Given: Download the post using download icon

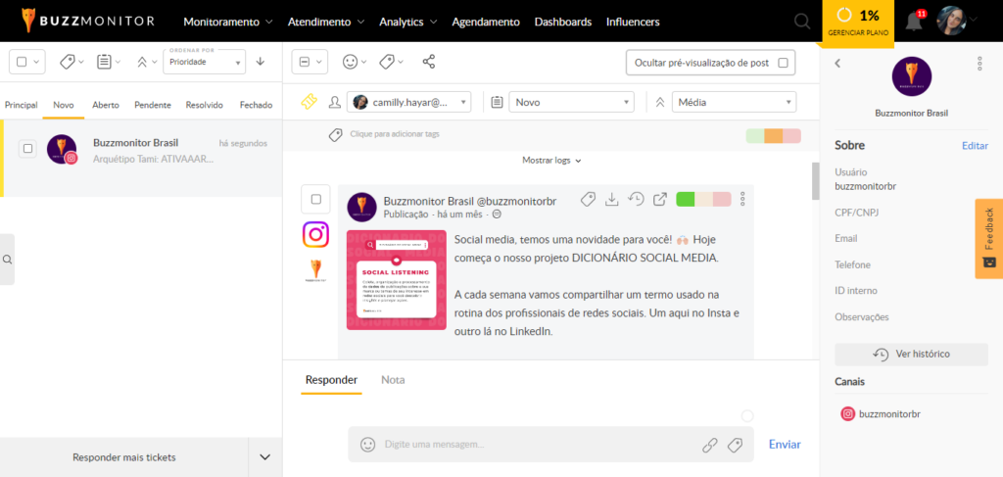Looking at the screenshot, I should 611,200.
